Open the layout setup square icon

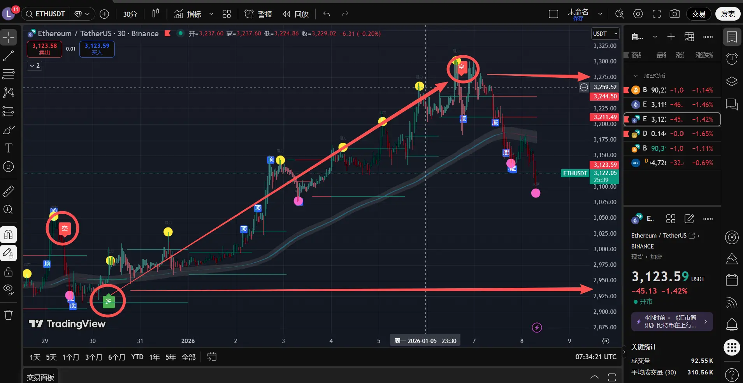553,14
